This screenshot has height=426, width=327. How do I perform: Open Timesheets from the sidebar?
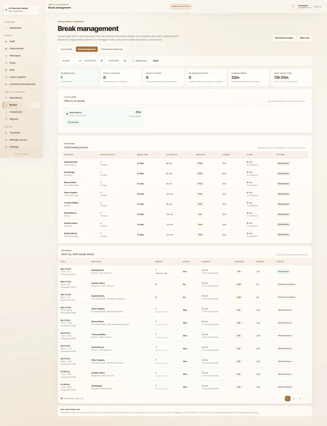pyautogui.click(x=21, y=112)
